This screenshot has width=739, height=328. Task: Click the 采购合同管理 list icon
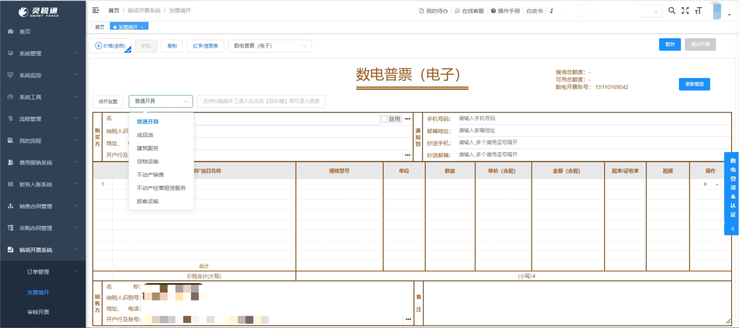tap(10, 228)
